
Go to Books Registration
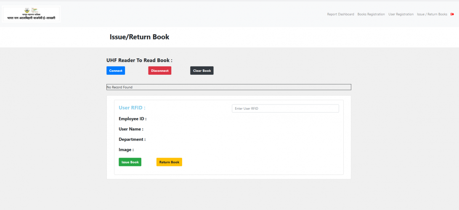pyautogui.click(x=371, y=14)
